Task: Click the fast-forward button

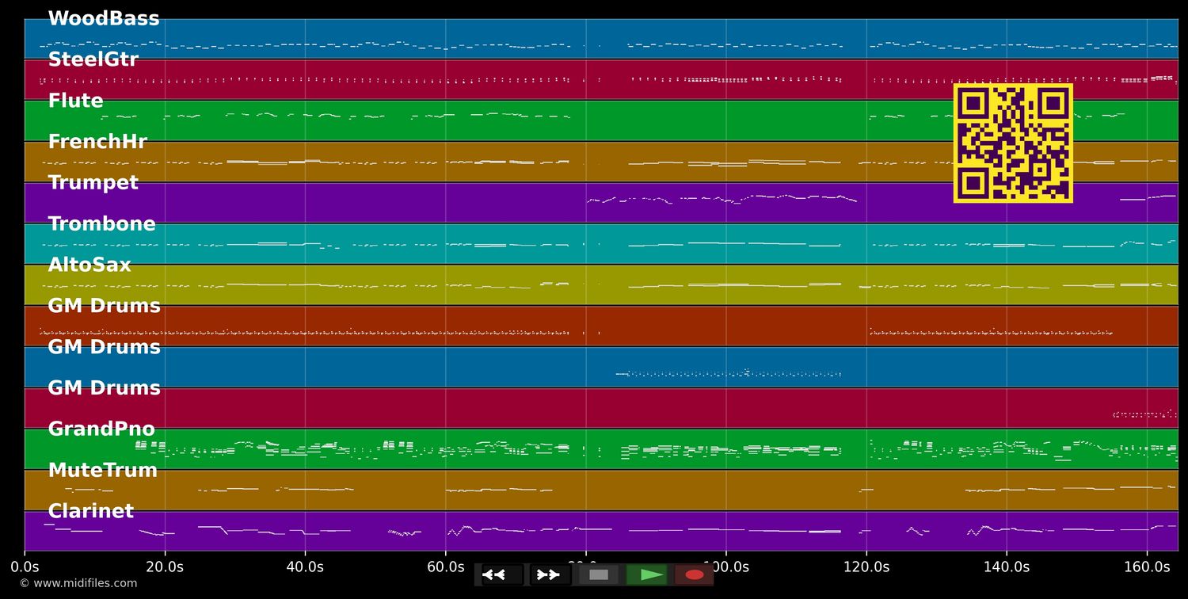Action: [x=550, y=574]
